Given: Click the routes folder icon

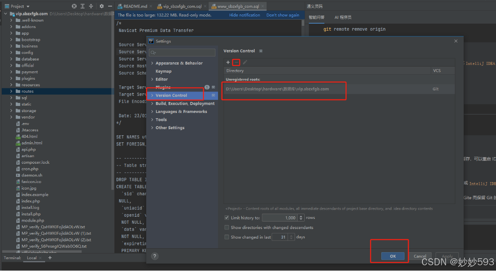Looking at the screenshot, I should [x=18, y=92].
